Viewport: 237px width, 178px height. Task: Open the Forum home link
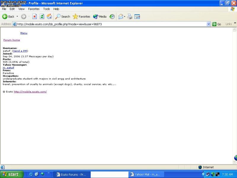pyautogui.click(x=12, y=40)
